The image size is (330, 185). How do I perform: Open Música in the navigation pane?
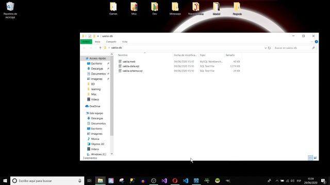pos(95,139)
